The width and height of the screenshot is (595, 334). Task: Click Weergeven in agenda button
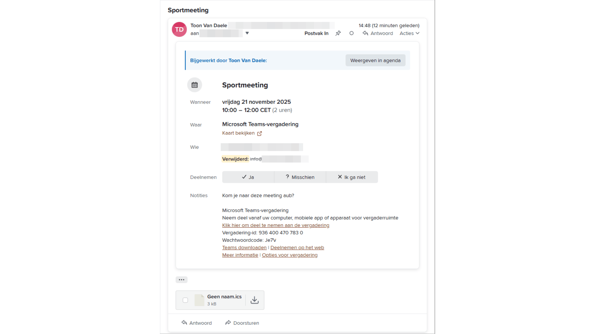coord(375,60)
